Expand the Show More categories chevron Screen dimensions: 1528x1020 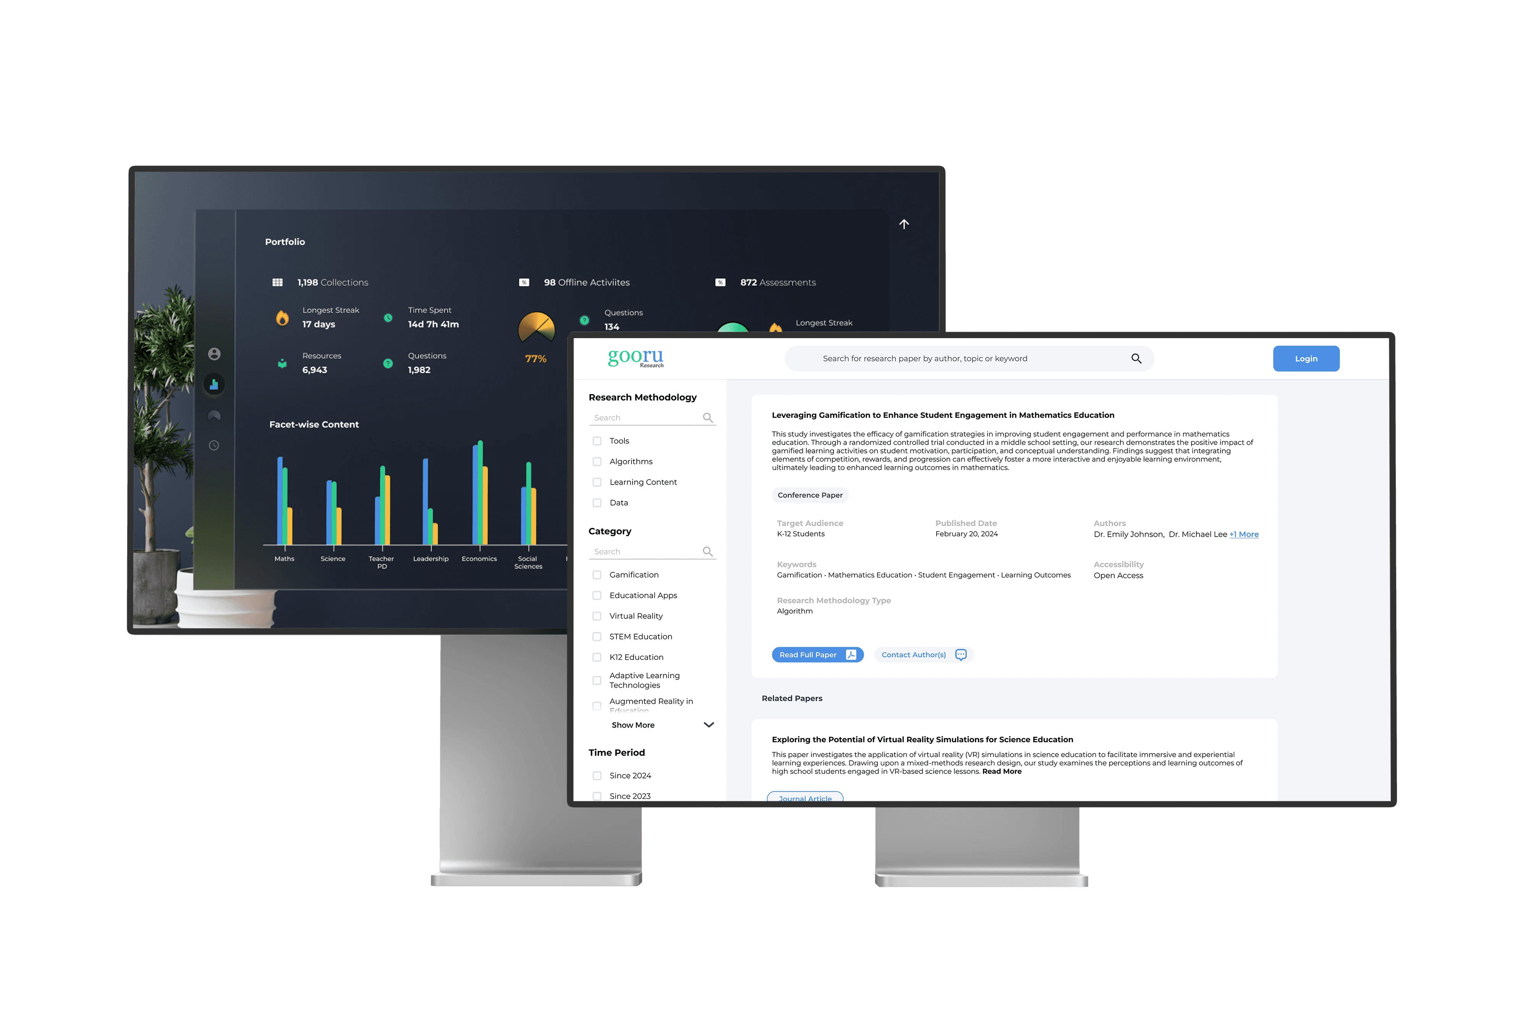708,725
